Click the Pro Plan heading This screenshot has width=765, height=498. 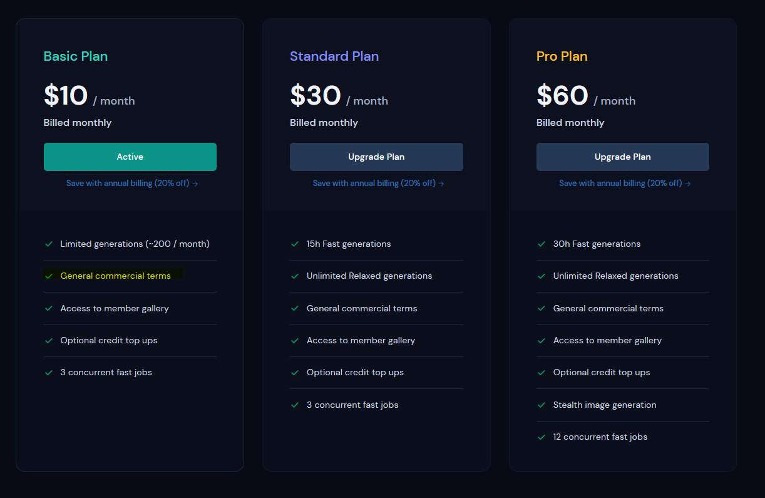[562, 56]
